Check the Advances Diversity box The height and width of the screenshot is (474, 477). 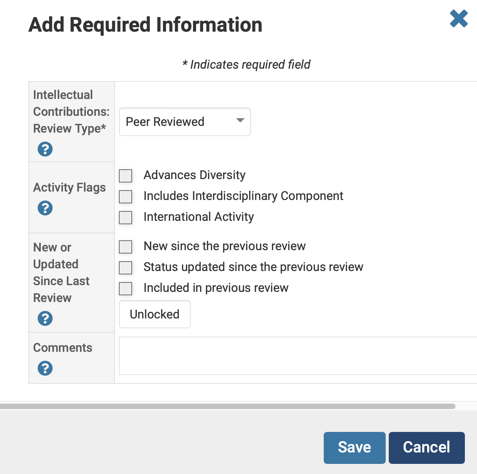coord(126,176)
